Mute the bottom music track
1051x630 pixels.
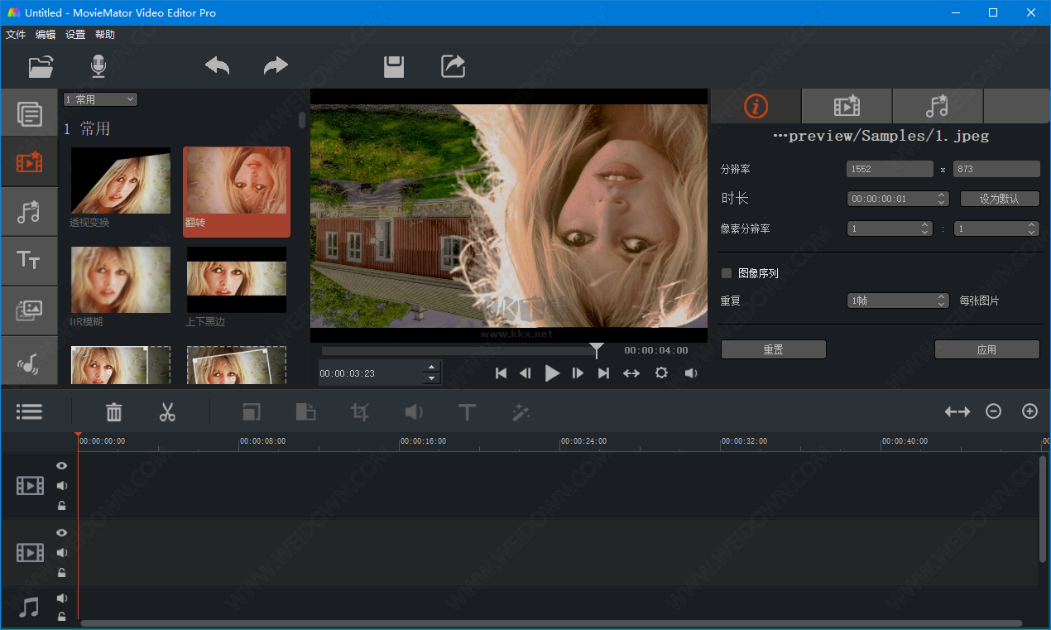point(61,598)
